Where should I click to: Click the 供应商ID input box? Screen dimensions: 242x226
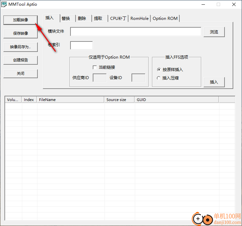click(x=99, y=77)
